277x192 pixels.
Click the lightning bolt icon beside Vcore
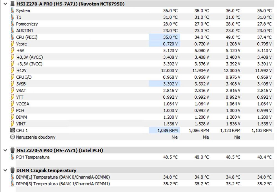coord(12,44)
